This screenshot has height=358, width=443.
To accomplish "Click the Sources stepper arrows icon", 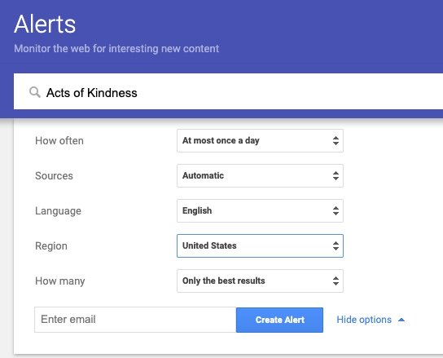I will (x=336, y=176).
